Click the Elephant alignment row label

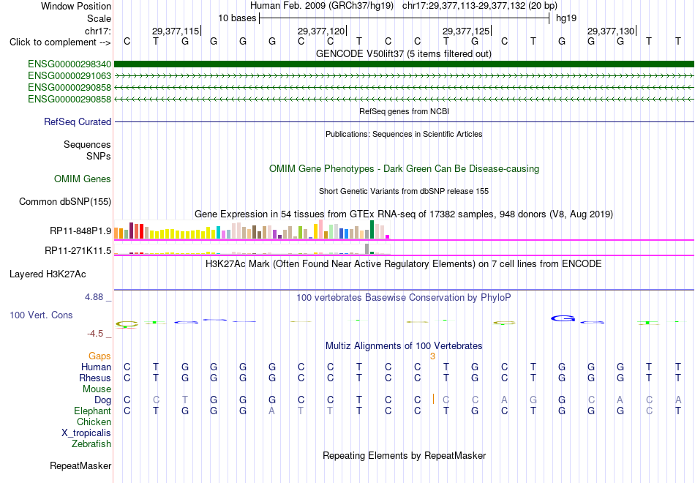coord(93,411)
